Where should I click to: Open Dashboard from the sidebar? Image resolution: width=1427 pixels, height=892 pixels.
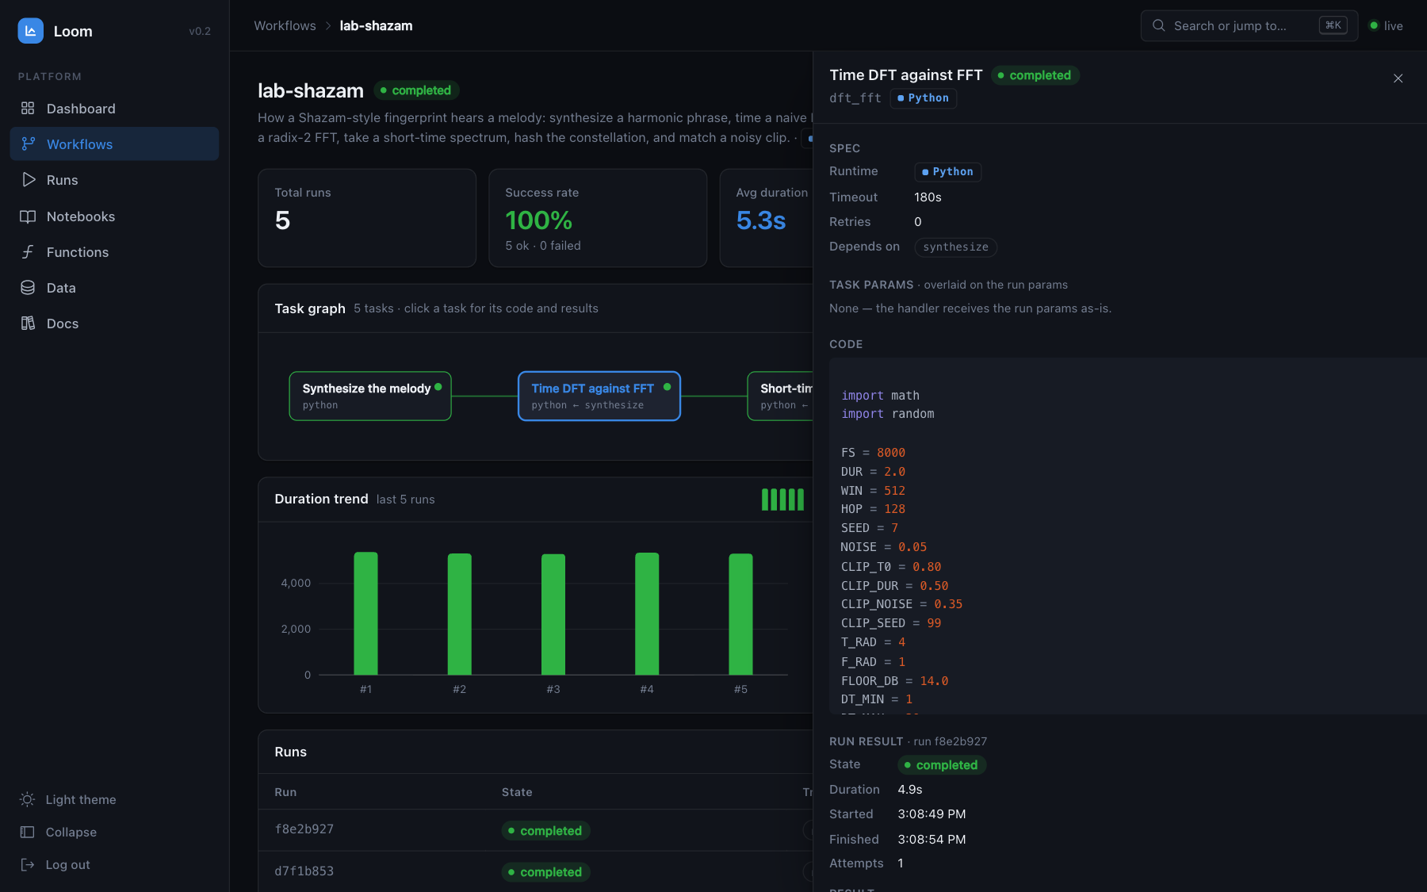[x=114, y=109]
